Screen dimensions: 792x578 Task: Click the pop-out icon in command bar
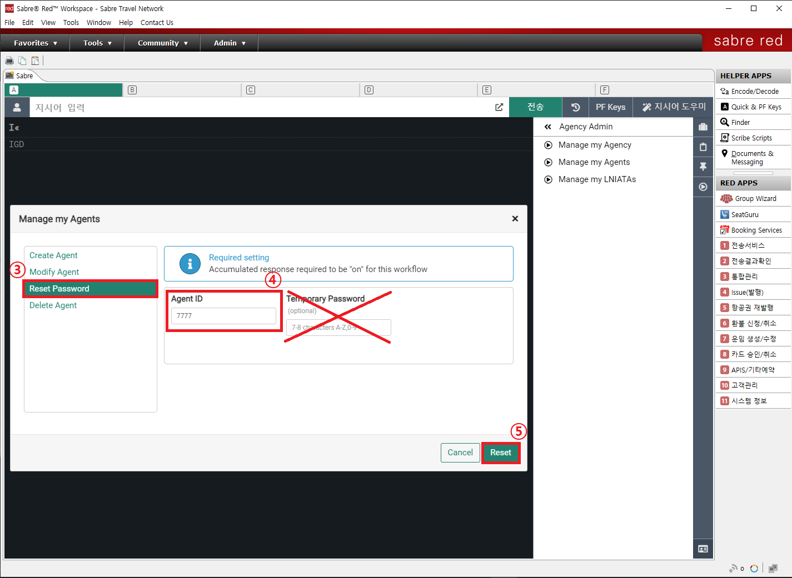coord(499,107)
